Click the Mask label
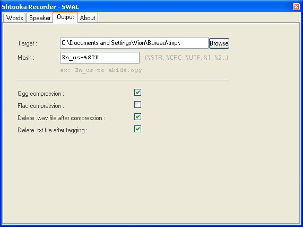This screenshot has height=227, width=303. coord(26,58)
